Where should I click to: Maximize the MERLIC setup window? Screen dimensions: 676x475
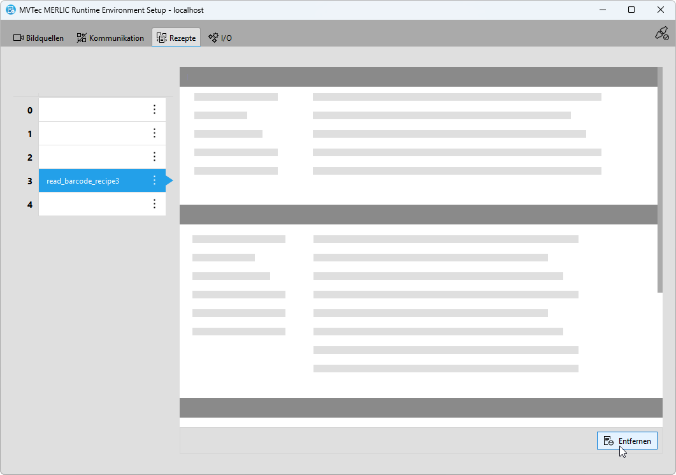[631, 10]
